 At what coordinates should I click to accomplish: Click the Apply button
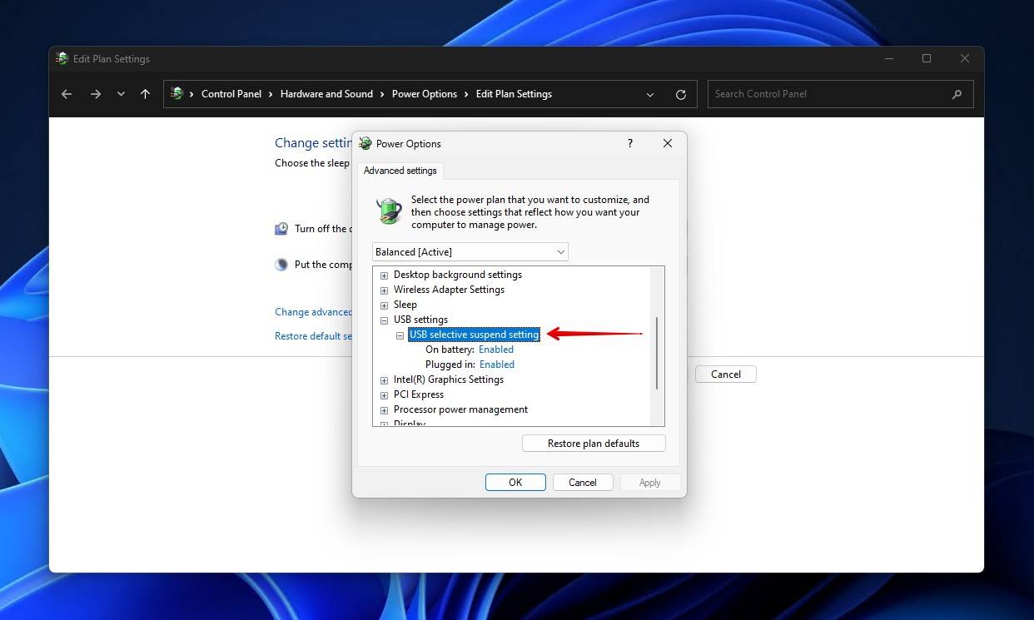650,483
